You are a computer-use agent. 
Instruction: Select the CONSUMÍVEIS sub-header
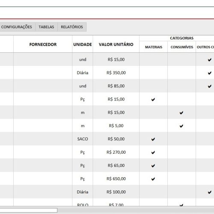point(182,47)
